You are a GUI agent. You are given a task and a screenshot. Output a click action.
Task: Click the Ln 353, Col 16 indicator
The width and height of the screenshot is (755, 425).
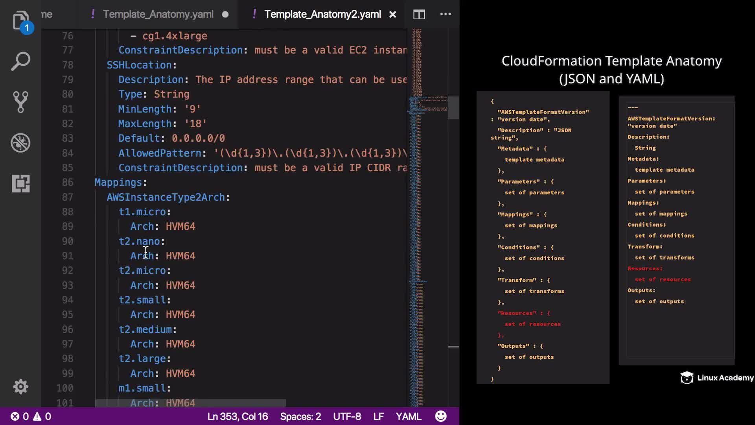coord(238,416)
